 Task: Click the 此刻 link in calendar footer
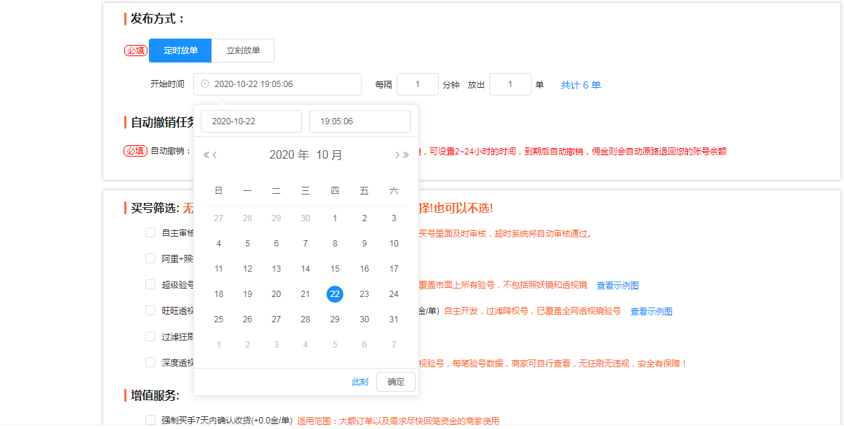[x=360, y=382]
